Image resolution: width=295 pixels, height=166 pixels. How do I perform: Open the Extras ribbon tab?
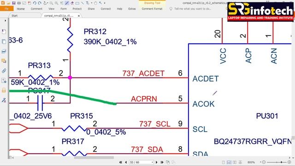click(x=132, y=9)
